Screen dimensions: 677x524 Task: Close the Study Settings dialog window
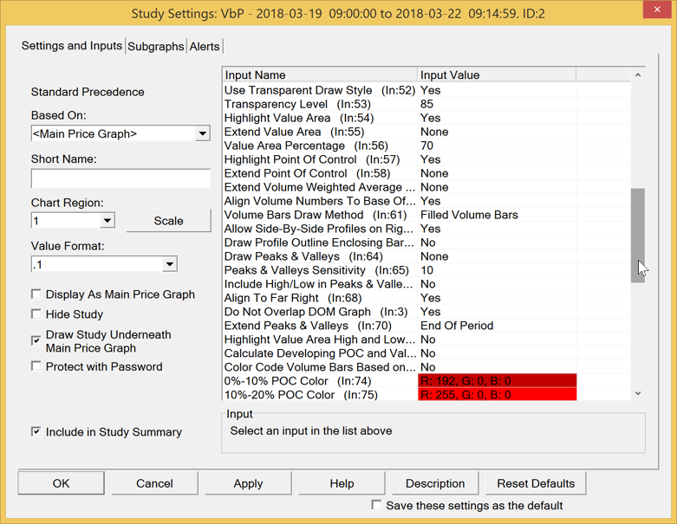pos(657,10)
